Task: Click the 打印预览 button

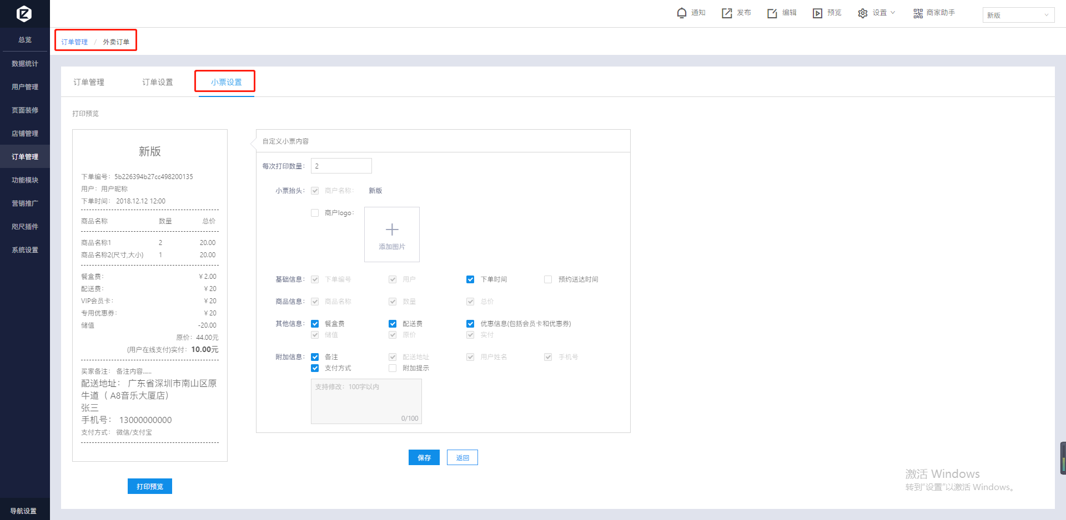Action: click(150, 486)
